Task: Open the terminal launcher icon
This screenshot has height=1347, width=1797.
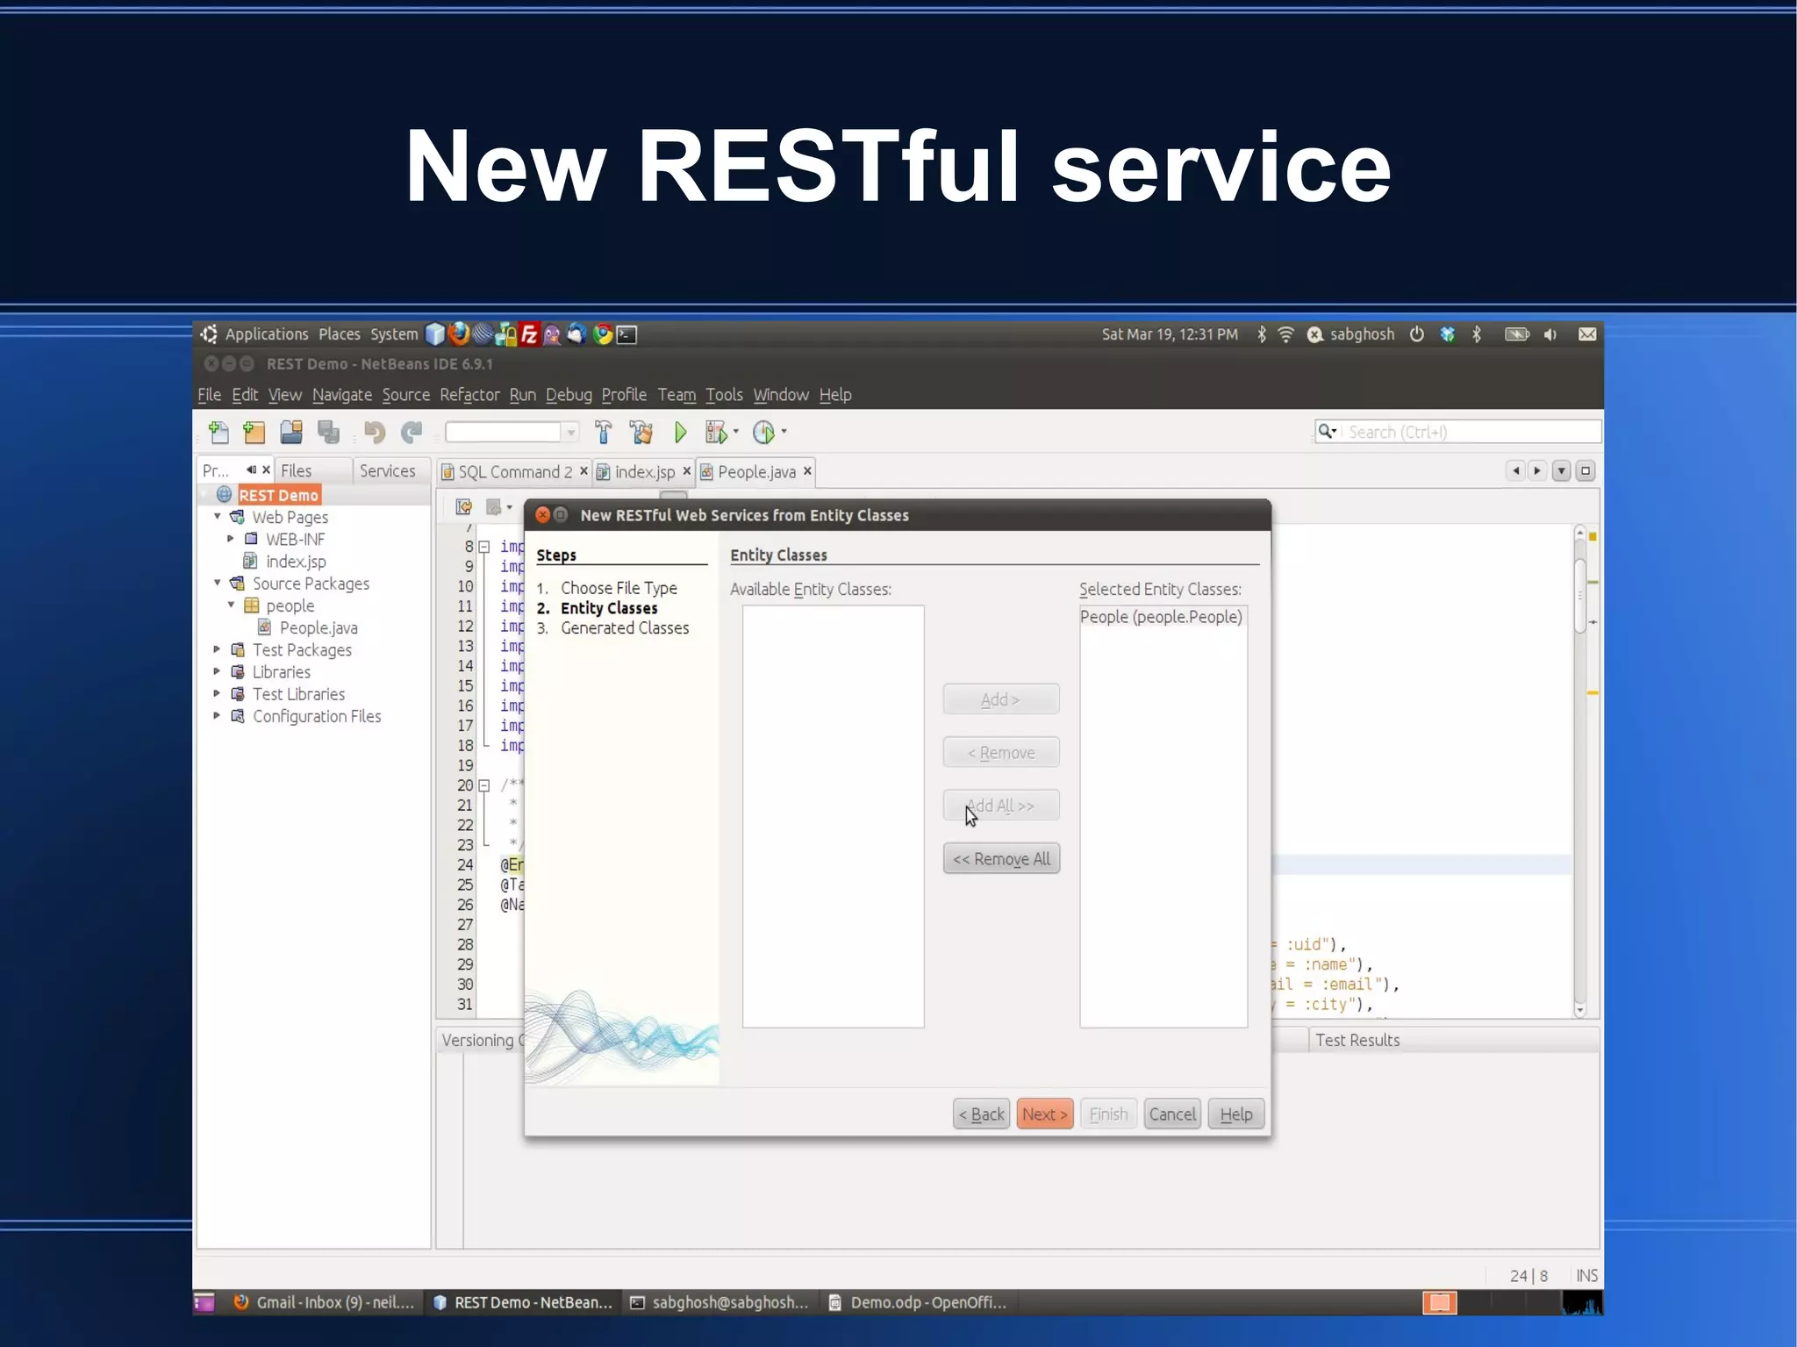Action: (626, 334)
